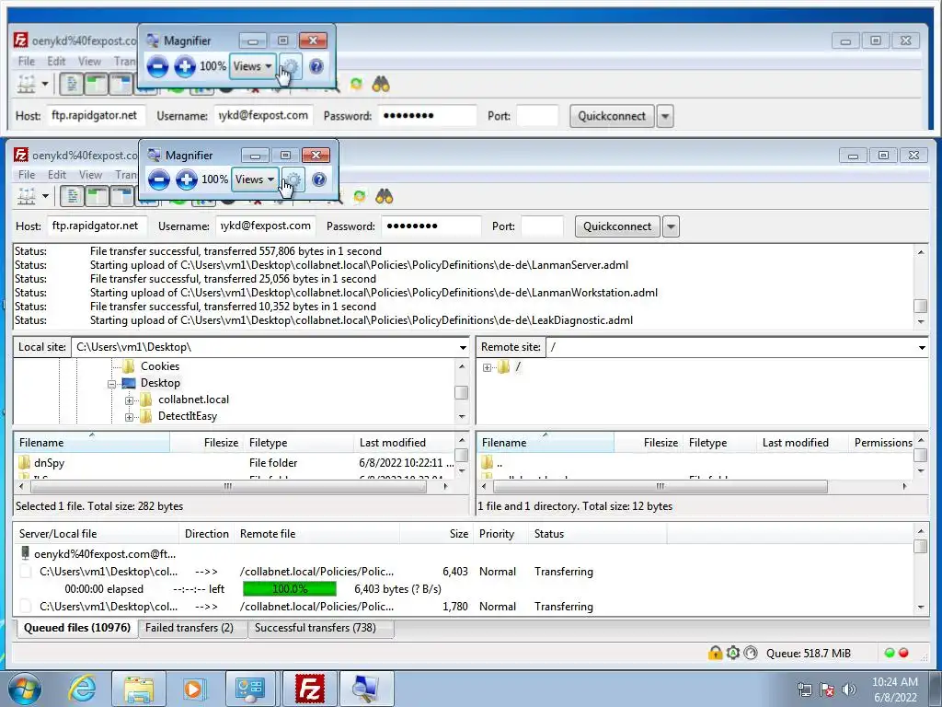Collapse the Desktop node in local tree
The width and height of the screenshot is (942, 707).
pyautogui.click(x=111, y=384)
